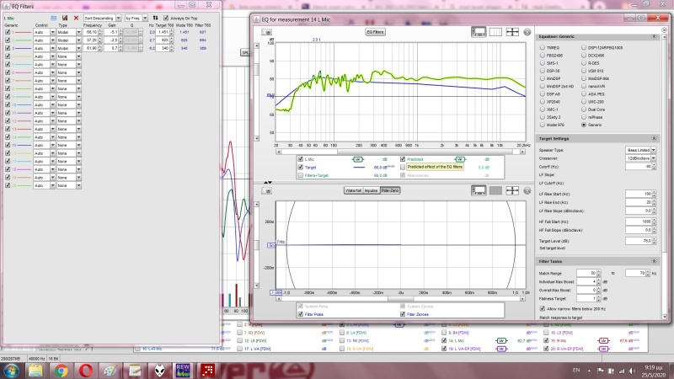This screenshot has width=674, height=379.
Task: Open Crossover 12dB/octave dropdown
Action: (640, 158)
